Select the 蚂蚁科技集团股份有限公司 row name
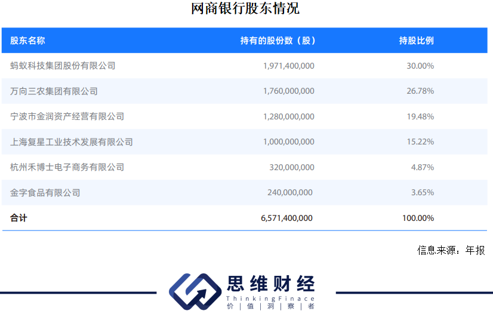 point(63,66)
